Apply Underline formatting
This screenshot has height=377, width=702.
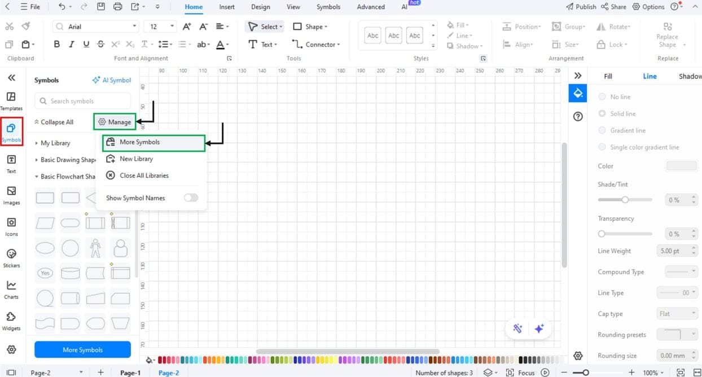pyautogui.click(x=86, y=45)
